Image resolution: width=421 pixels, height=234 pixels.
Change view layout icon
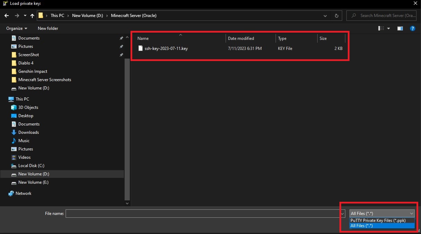(x=381, y=28)
